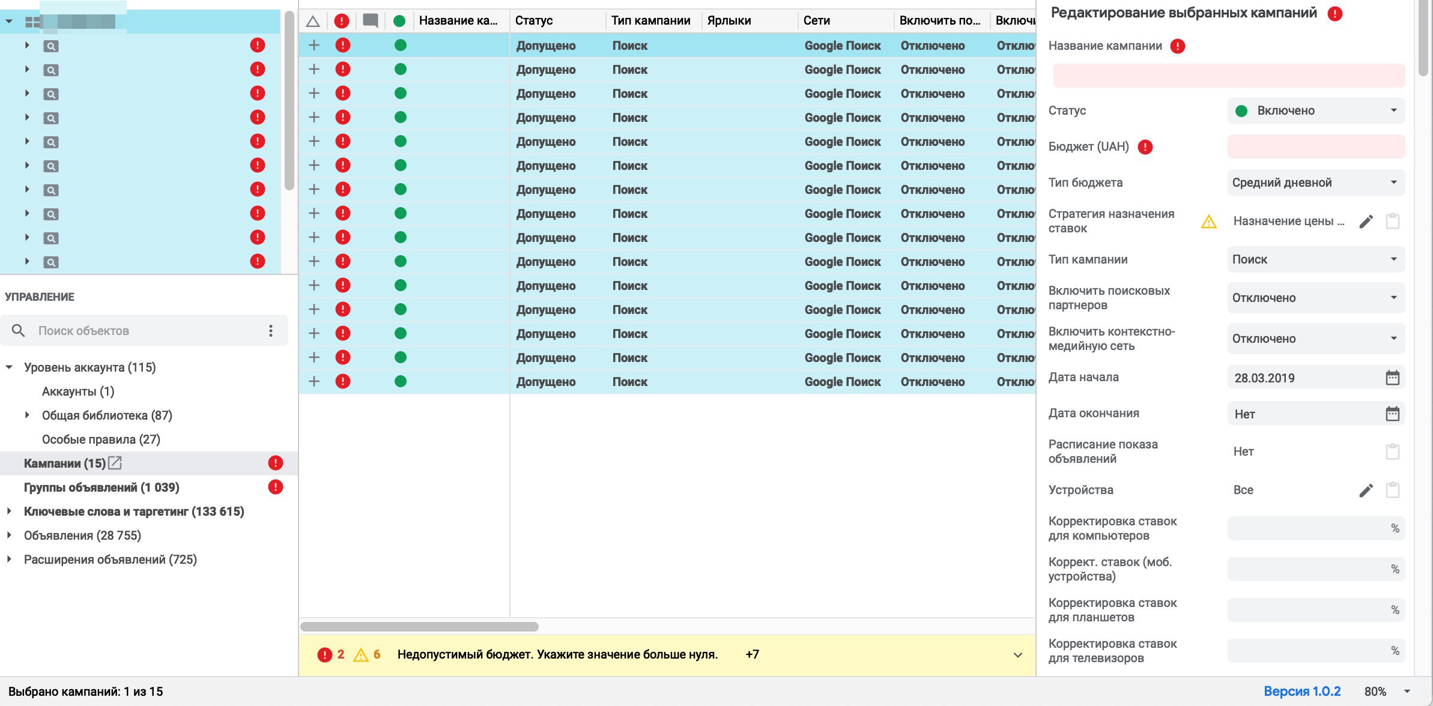This screenshot has height=706, width=1433.
Task: Click the paste clipboard icon for bid strategy
Action: pos(1392,221)
